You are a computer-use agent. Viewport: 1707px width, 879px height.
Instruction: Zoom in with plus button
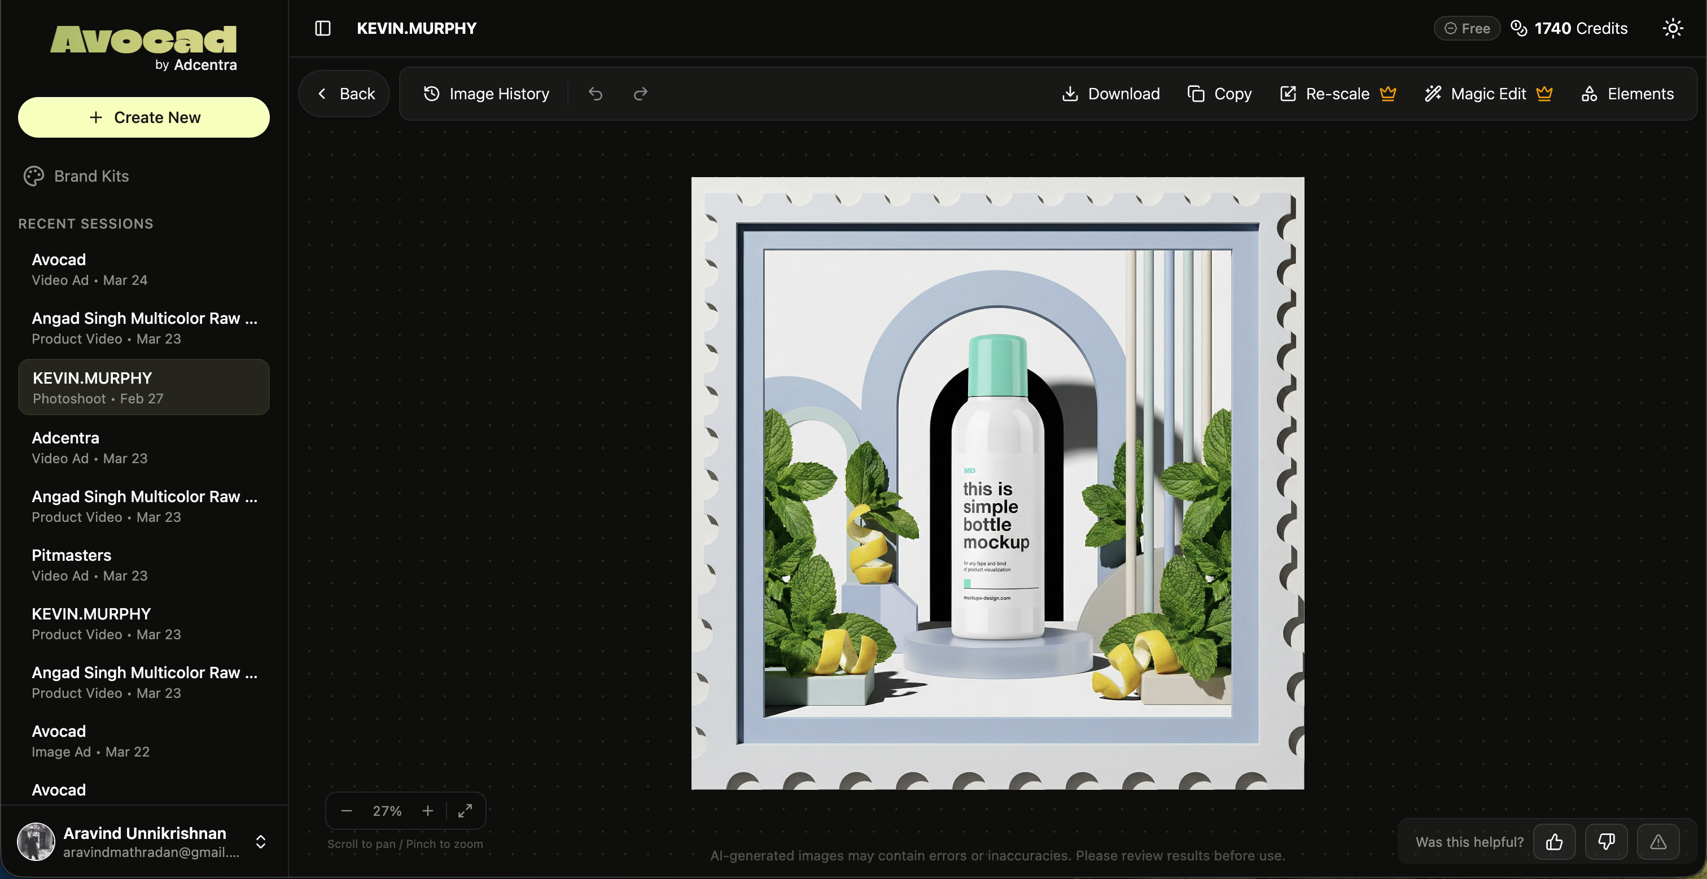coord(427,811)
